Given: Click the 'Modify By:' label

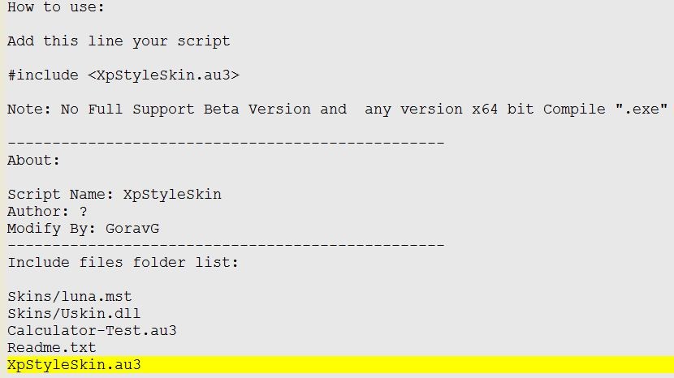Looking at the screenshot, I should coord(52,229).
